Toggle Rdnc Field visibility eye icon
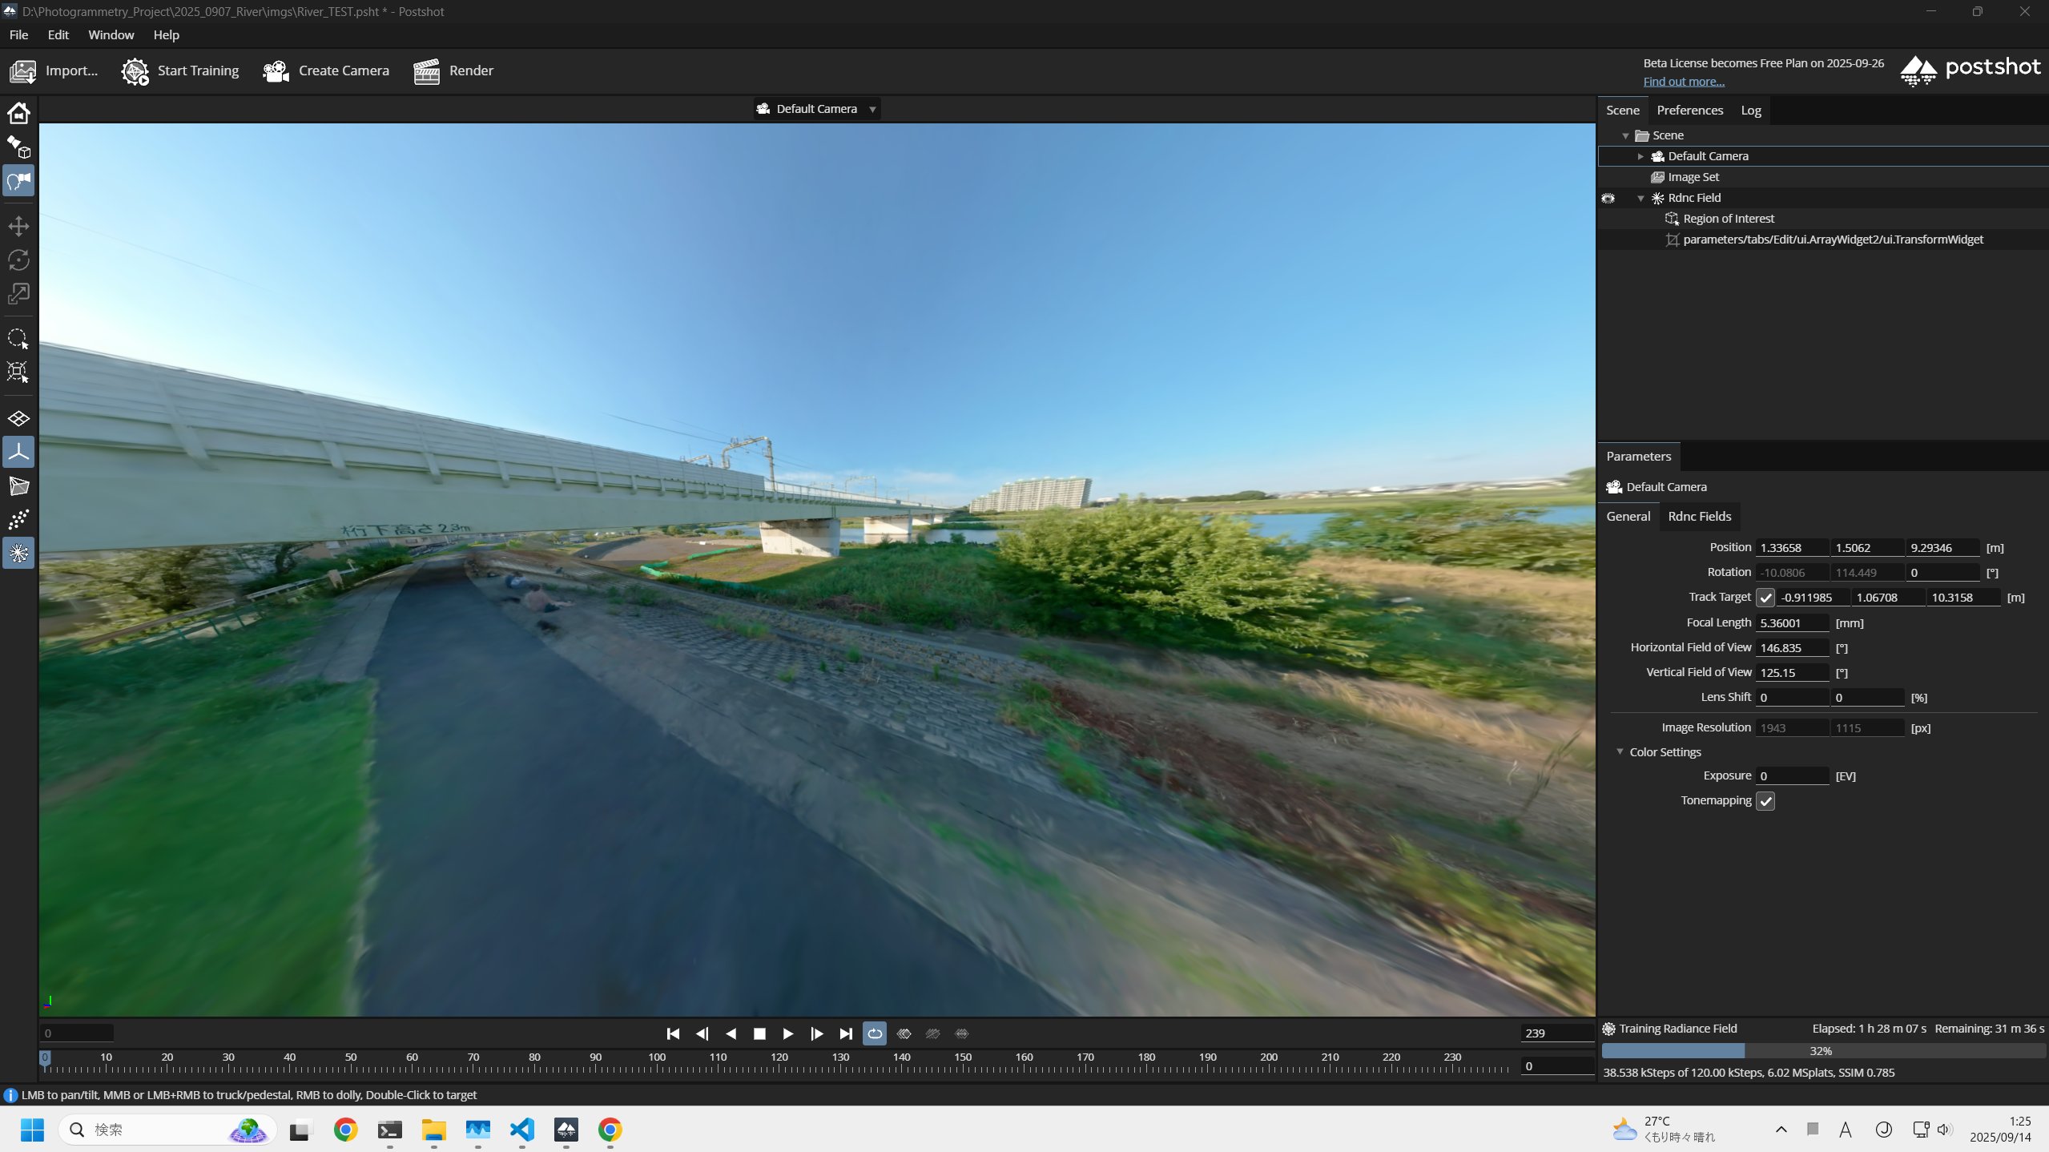 point(1608,198)
